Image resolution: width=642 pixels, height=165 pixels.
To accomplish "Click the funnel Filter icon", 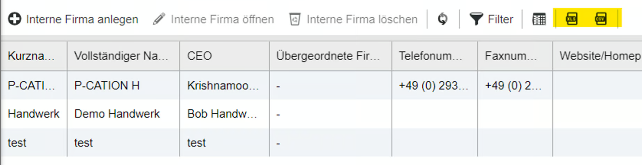I will point(476,19).
